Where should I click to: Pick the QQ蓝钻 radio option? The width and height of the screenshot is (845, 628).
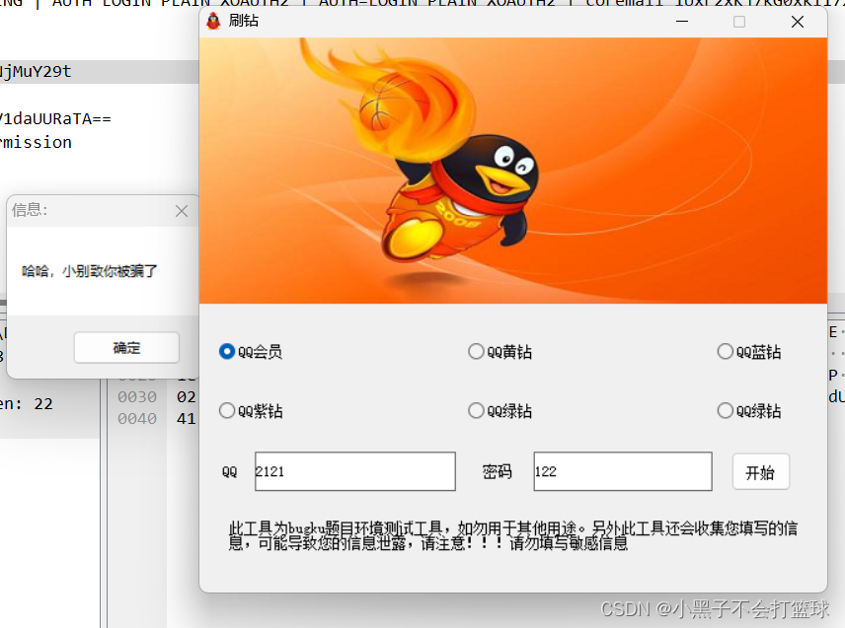click(749, 352)
